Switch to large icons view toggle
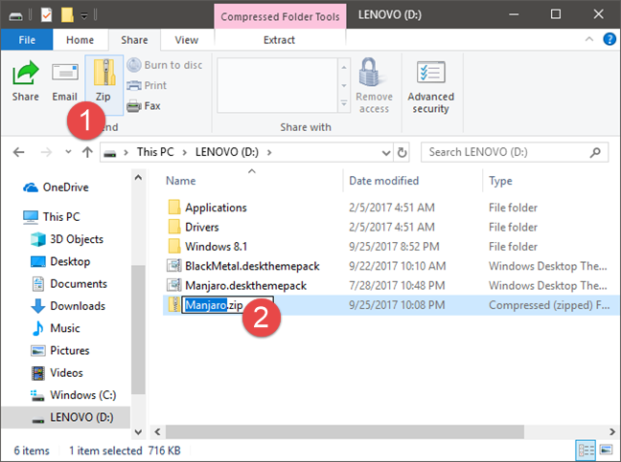The height and width of the screenshot is (462, 621). 606,450
